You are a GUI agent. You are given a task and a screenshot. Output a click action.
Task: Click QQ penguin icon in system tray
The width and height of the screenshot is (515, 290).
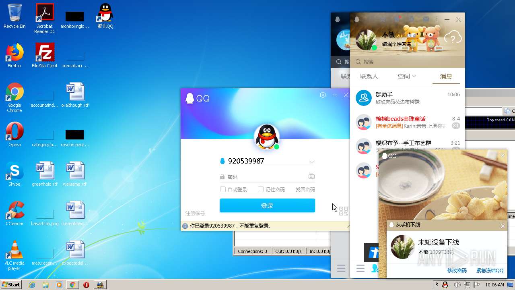coord(445,285)
